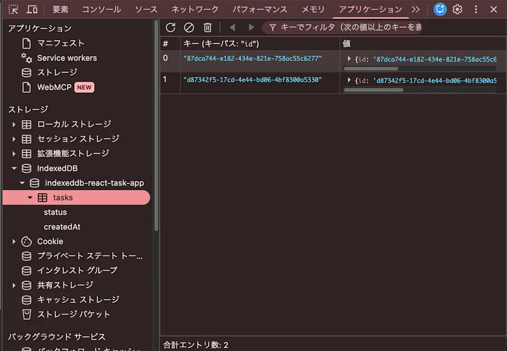507x351 pixels.
Task: Click the sidebar vertical scrollbar
Action: [x=156, y=125]
